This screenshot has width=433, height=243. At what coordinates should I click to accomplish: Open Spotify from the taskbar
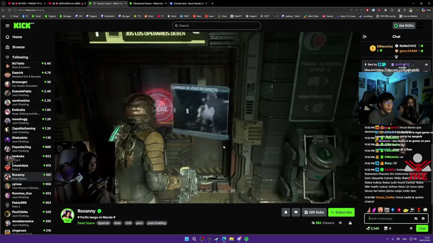point(246,239)
